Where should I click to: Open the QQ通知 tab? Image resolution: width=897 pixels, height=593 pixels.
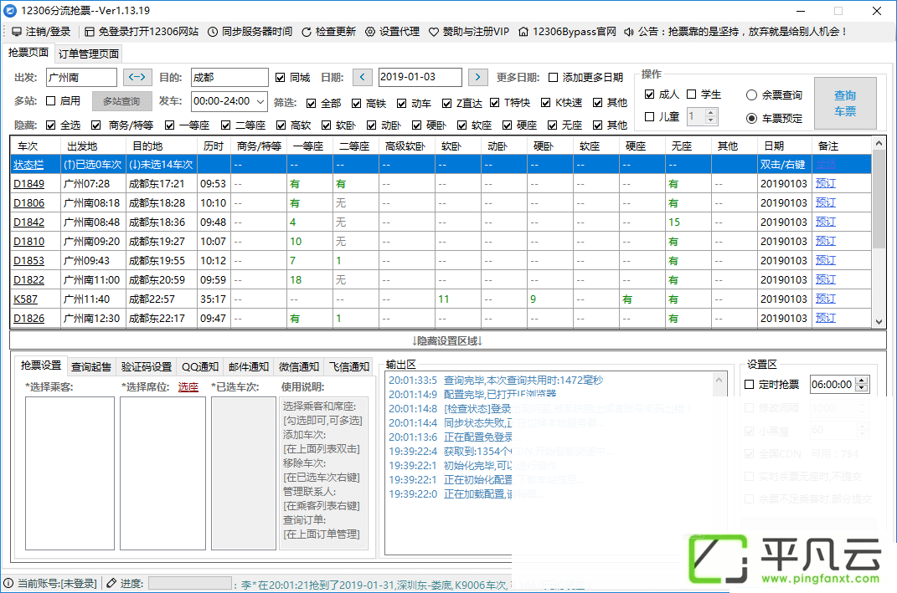click(x=200, y=367)
